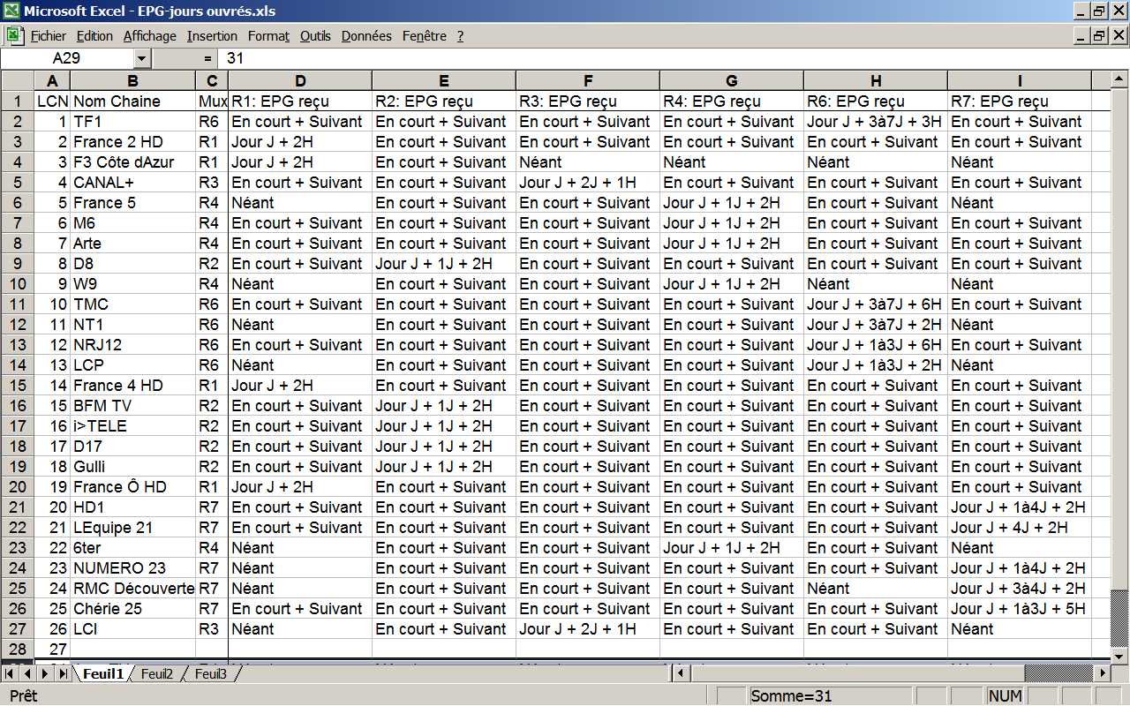Click the previous sheet navigation arrow
Screen dimensions: 1130x706
(28, 674)
